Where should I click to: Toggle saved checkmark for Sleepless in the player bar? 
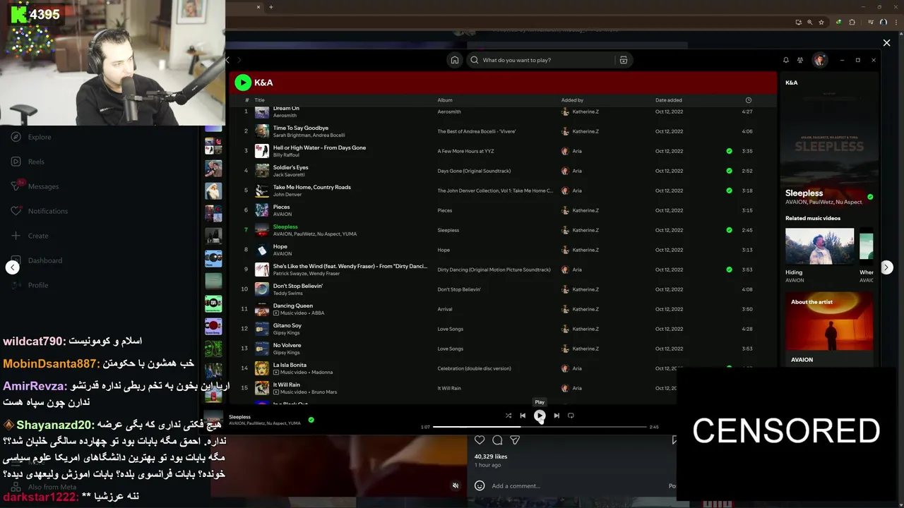pos(311,420)
